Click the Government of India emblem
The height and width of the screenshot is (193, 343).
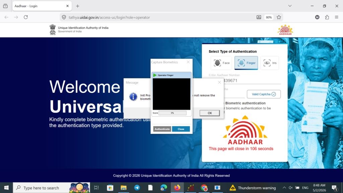coord(53,29)
